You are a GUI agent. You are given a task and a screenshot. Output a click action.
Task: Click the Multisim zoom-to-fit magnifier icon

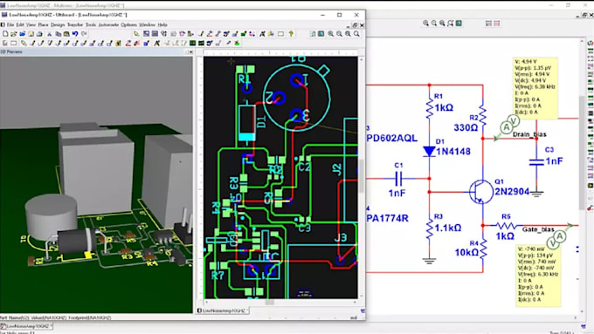[451, 23]
